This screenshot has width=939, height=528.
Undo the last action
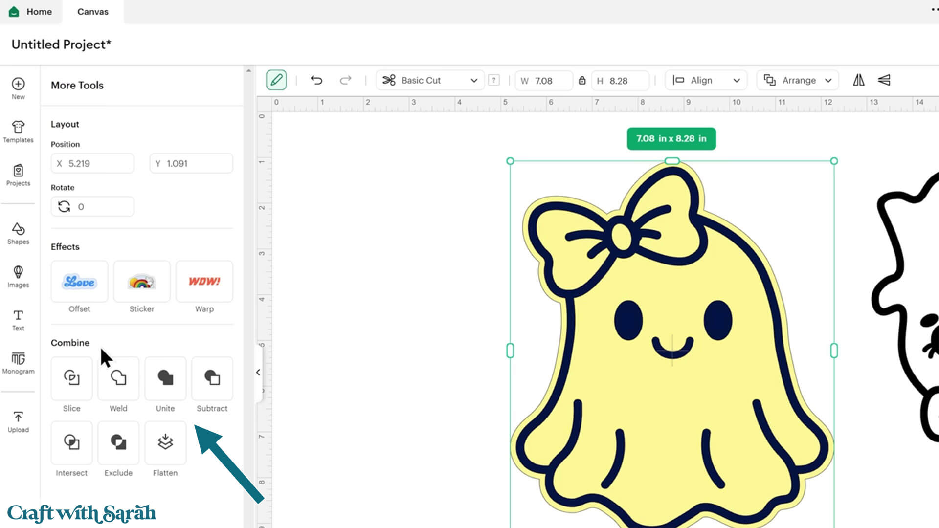316,80
